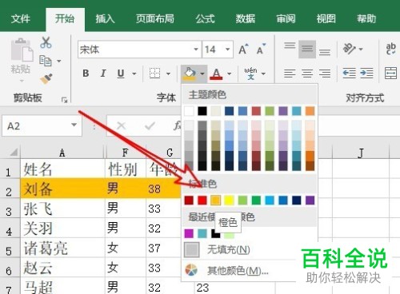The height and width of the screenshot is (294, 400).
Task: Click the Borders icon
Action: (x=154, y=73)
